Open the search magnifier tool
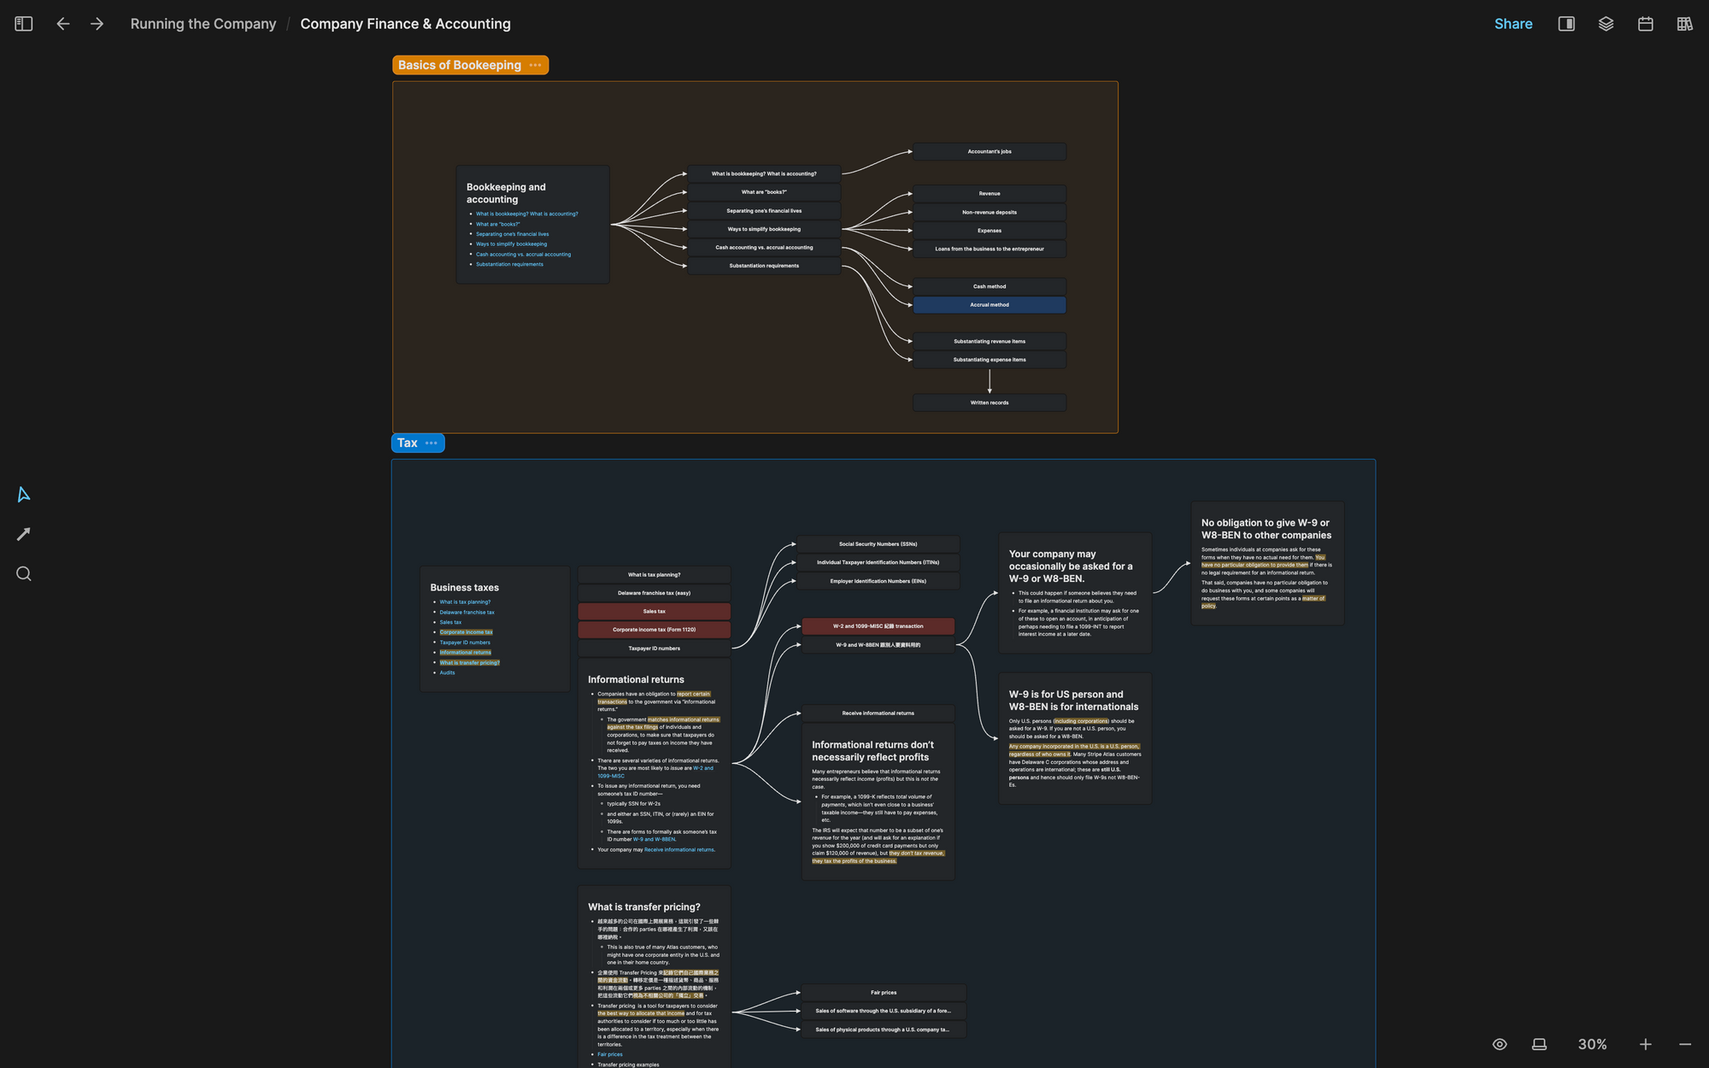1709x1068 pixels. coord(24,574)
